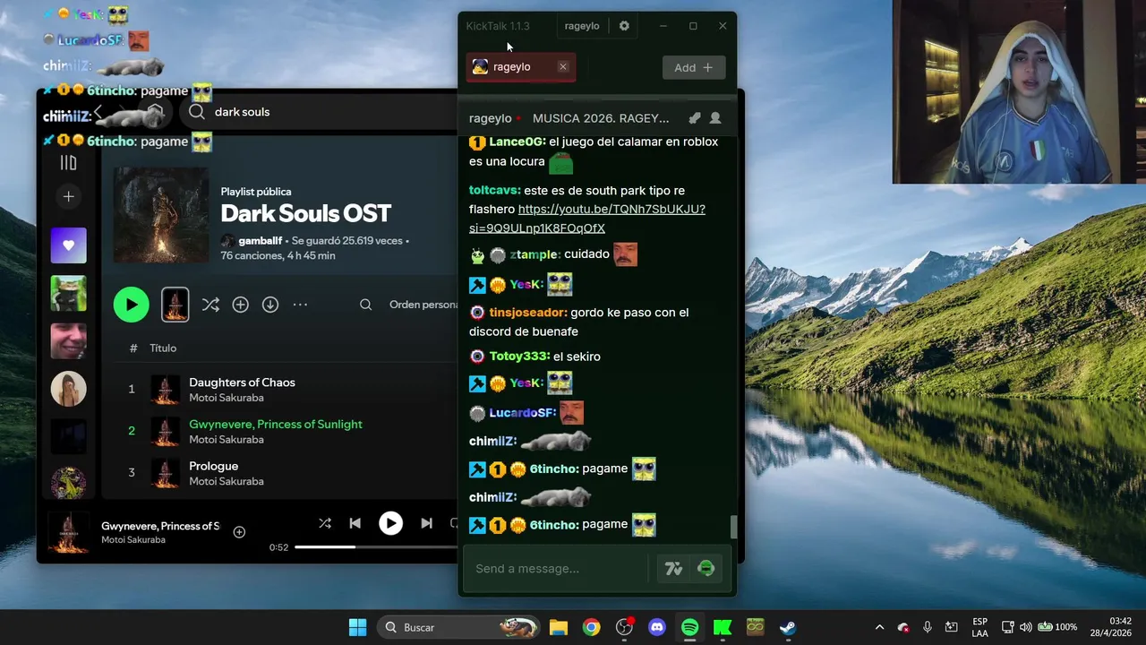Viewport: 1146px width, 645px height.
Task: Click now playing album art thumbnail
Action: click(x=68, y=533)
